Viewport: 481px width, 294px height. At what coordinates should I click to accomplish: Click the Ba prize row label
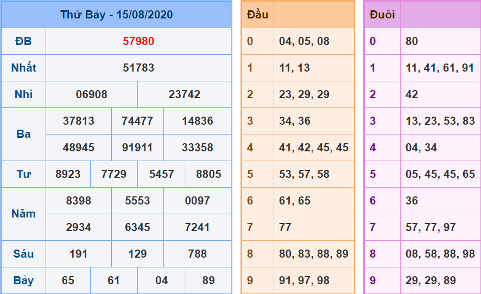point(23,134)
